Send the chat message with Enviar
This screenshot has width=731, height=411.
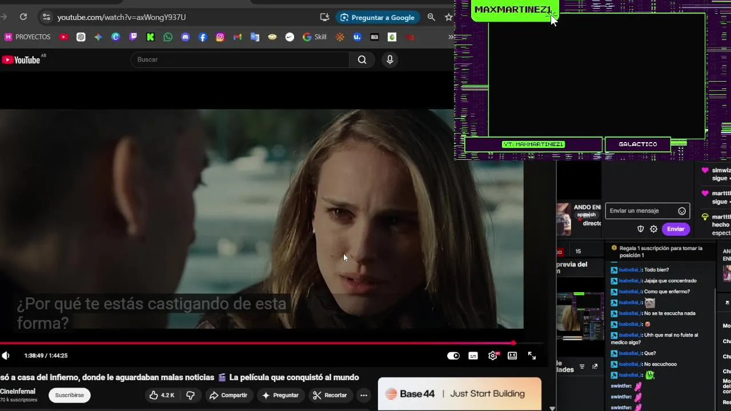(x=676, y=229)
